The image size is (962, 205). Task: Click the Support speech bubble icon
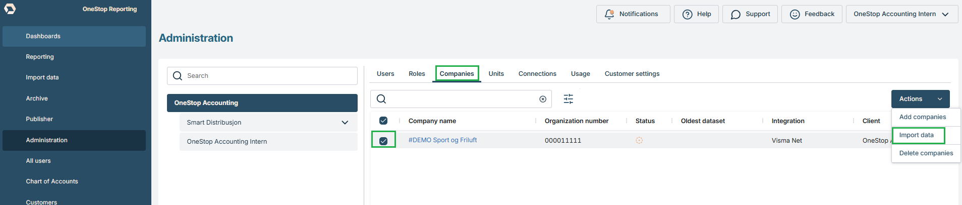tap(735, 14)
